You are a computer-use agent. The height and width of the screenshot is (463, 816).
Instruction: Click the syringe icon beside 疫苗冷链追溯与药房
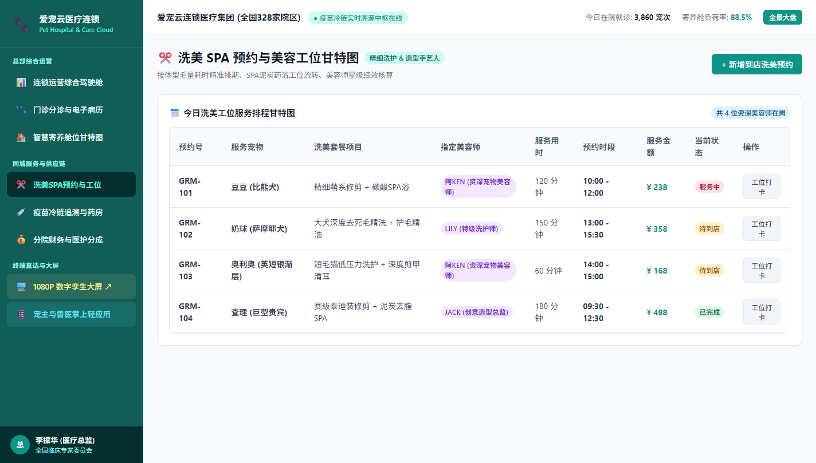coord(21,212)
